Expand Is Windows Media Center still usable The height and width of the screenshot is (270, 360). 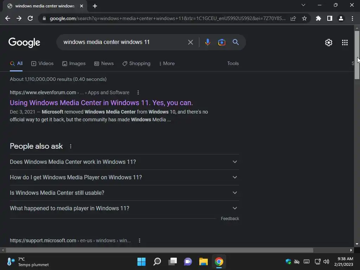tap(124, 193)
